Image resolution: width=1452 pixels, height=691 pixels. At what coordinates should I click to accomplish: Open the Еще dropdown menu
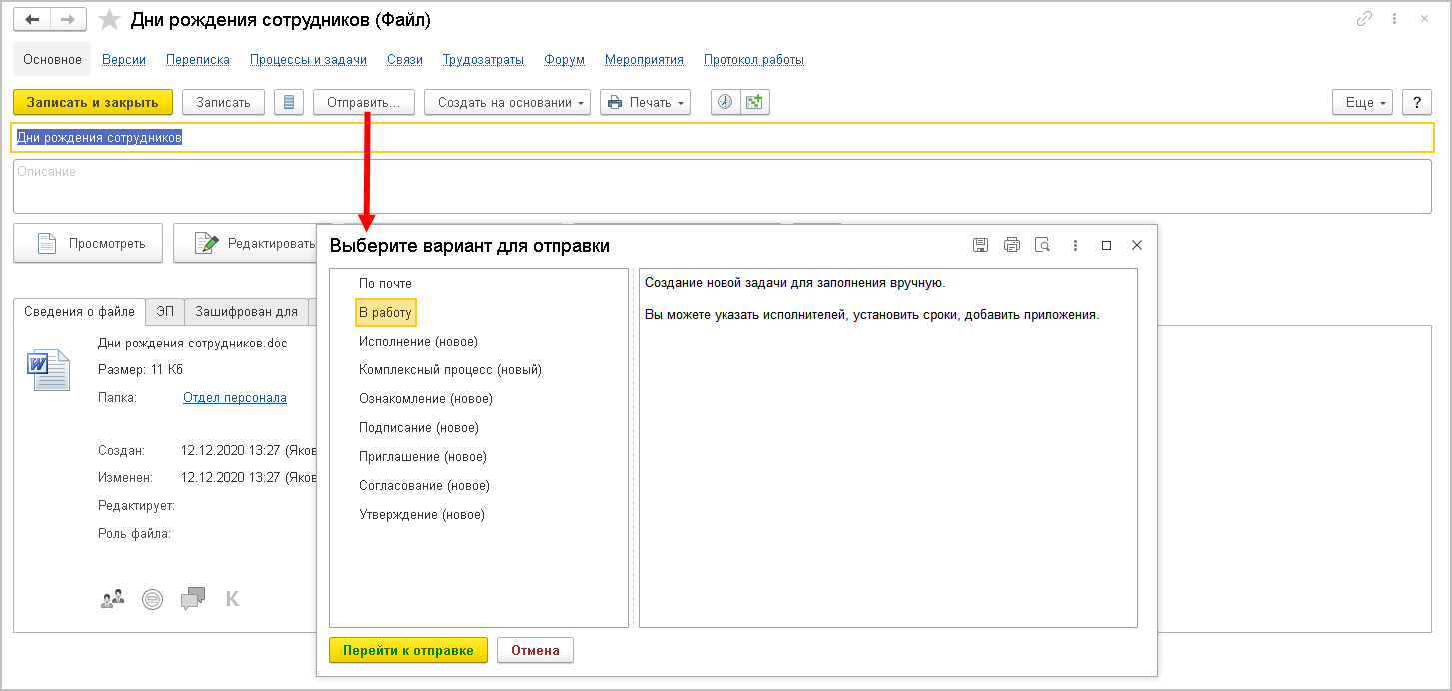(x=1362, y=102)
